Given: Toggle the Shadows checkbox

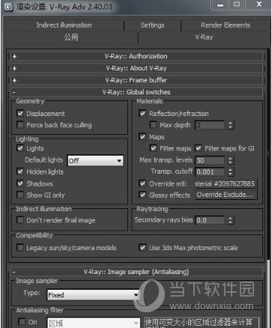Looking at the screenshot, I should click(x=20, y=183).
